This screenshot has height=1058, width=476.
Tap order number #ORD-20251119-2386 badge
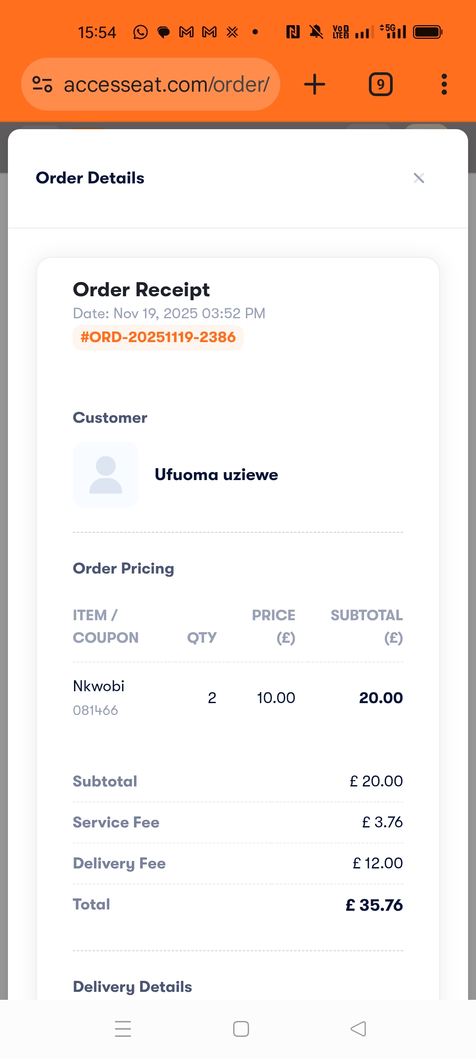coord(158,337)
